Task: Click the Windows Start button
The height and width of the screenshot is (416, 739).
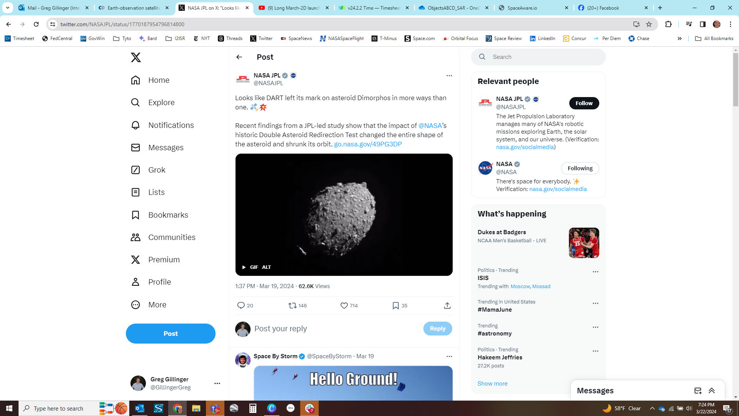Action: (9, 408)
